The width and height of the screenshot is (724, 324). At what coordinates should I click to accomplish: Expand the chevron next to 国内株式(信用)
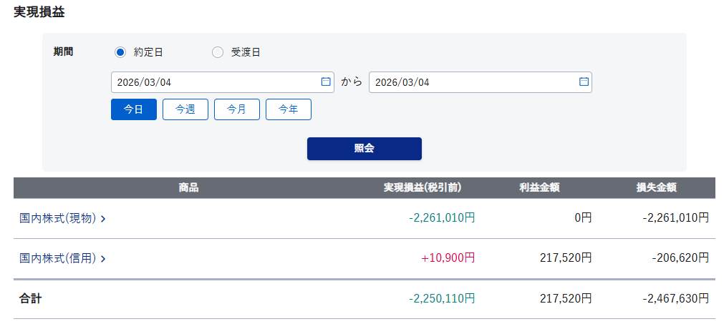(103, 259)
